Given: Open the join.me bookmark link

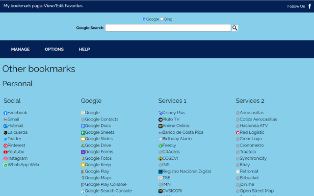Looking at the screenshot, I should click(x=247, y=184).
